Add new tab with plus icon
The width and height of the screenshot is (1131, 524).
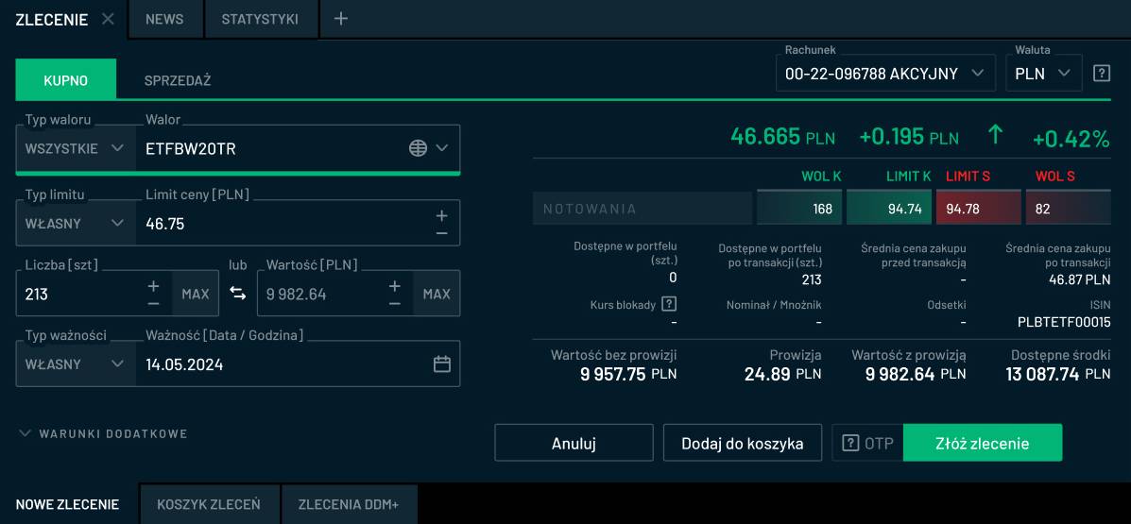point(341,19)
